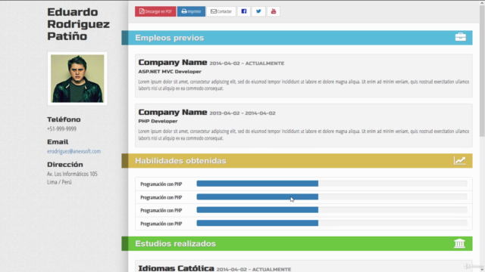This screenshot has height=272, width=485.
Task: Click the third Programación con PHP label
Action: (161, 210)
